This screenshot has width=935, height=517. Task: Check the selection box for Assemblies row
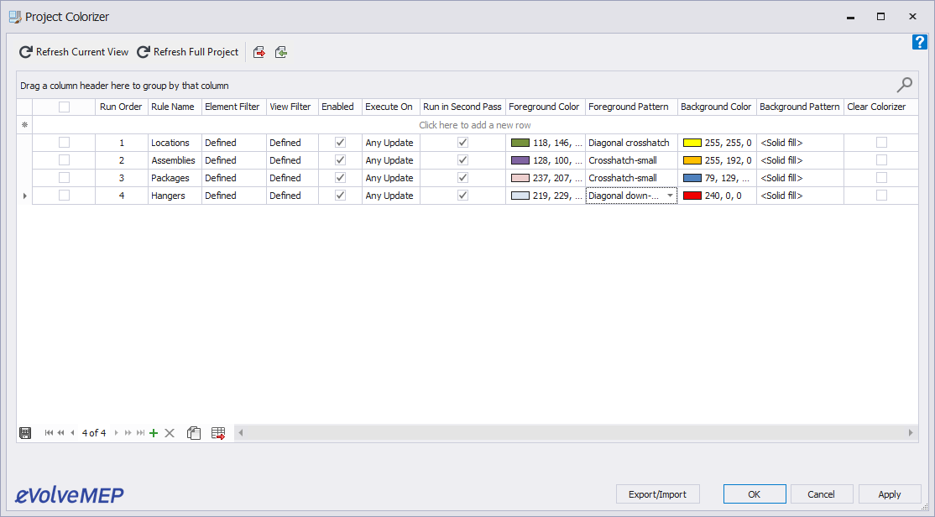point(64,159)
